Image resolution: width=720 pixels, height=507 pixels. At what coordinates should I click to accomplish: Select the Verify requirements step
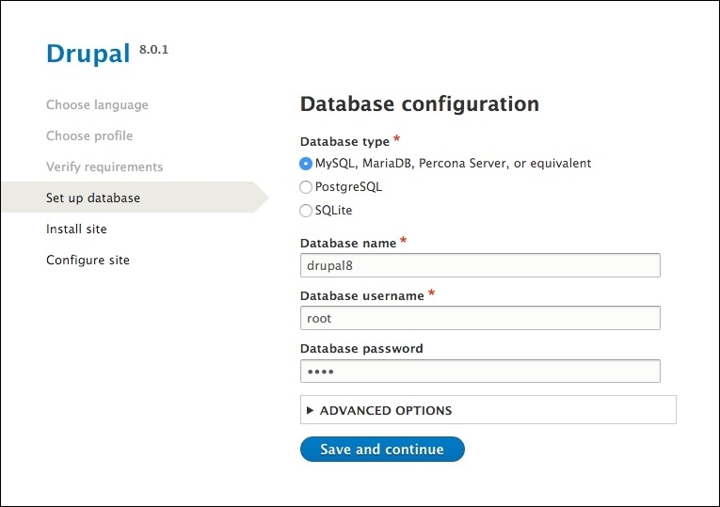(104, 167)
